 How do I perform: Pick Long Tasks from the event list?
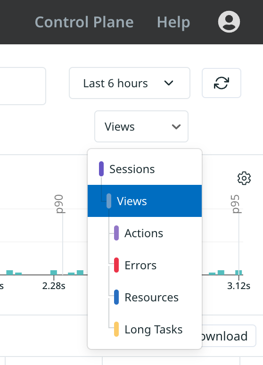pyautogui.click(x=145, y=329)
